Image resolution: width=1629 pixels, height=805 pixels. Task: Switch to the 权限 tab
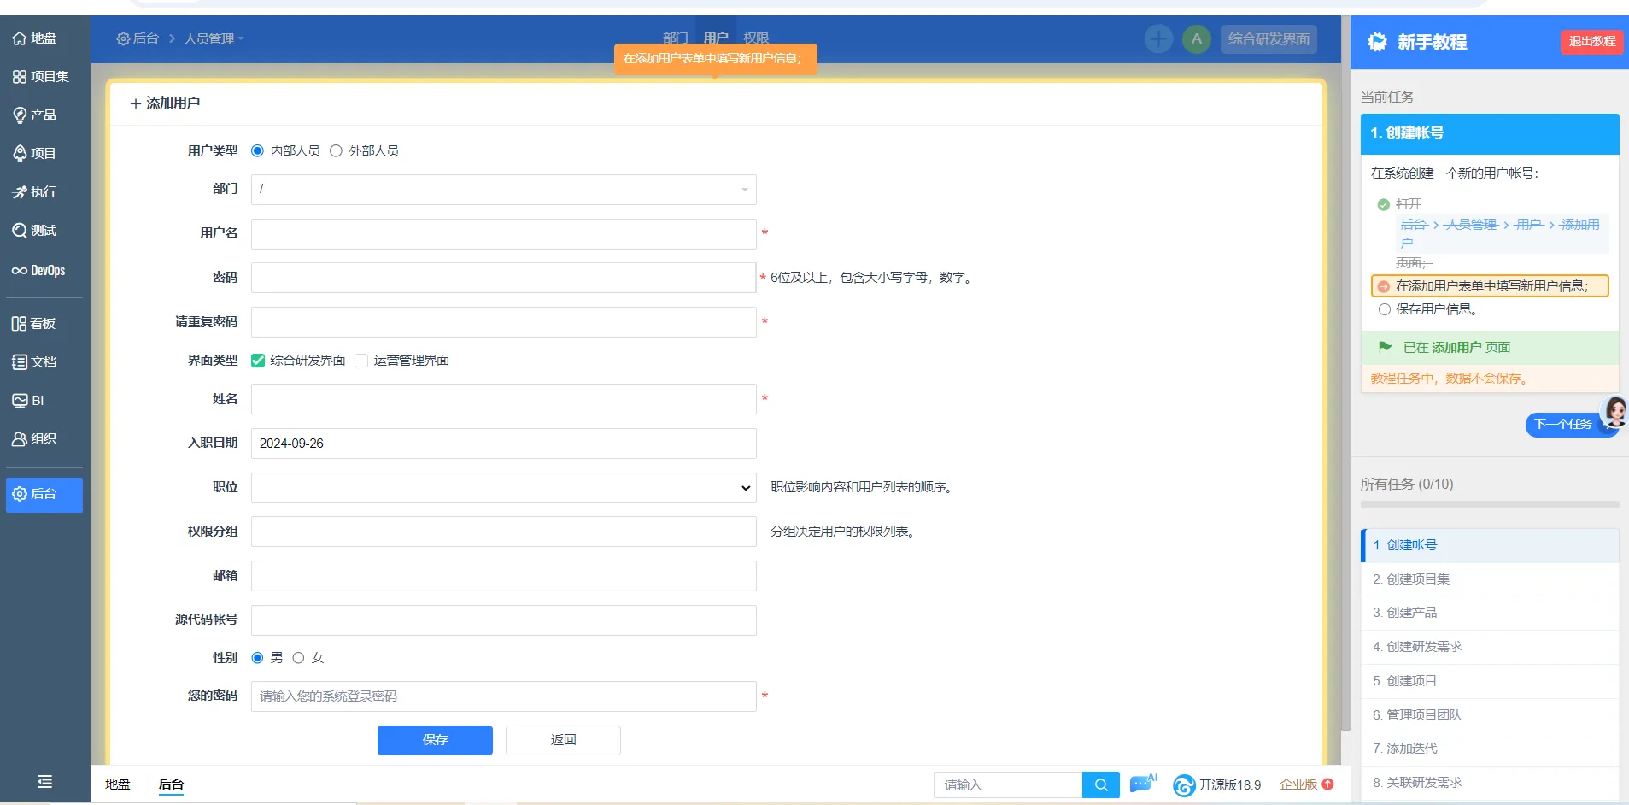pos(756,38)
